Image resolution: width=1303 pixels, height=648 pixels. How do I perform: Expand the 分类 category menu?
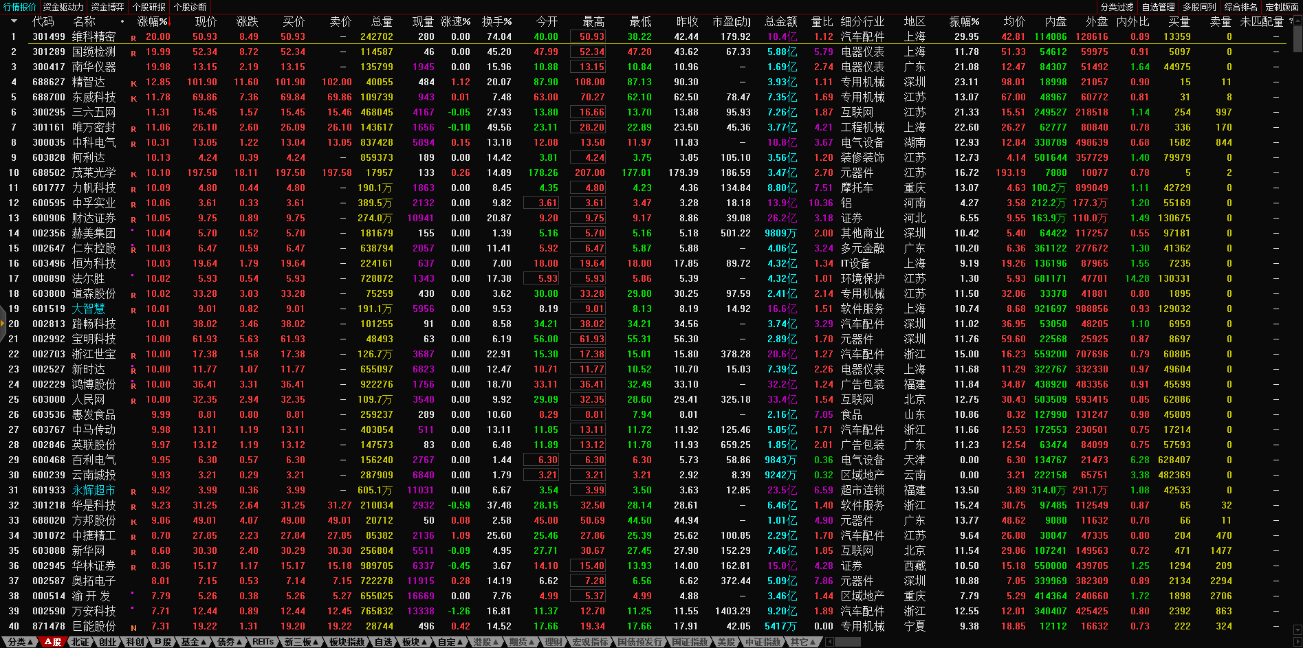coord(20,642)
